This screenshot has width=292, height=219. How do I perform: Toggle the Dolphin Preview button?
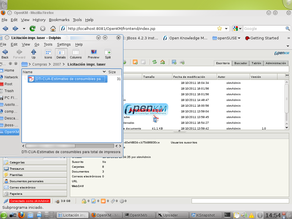pos(94,54)
